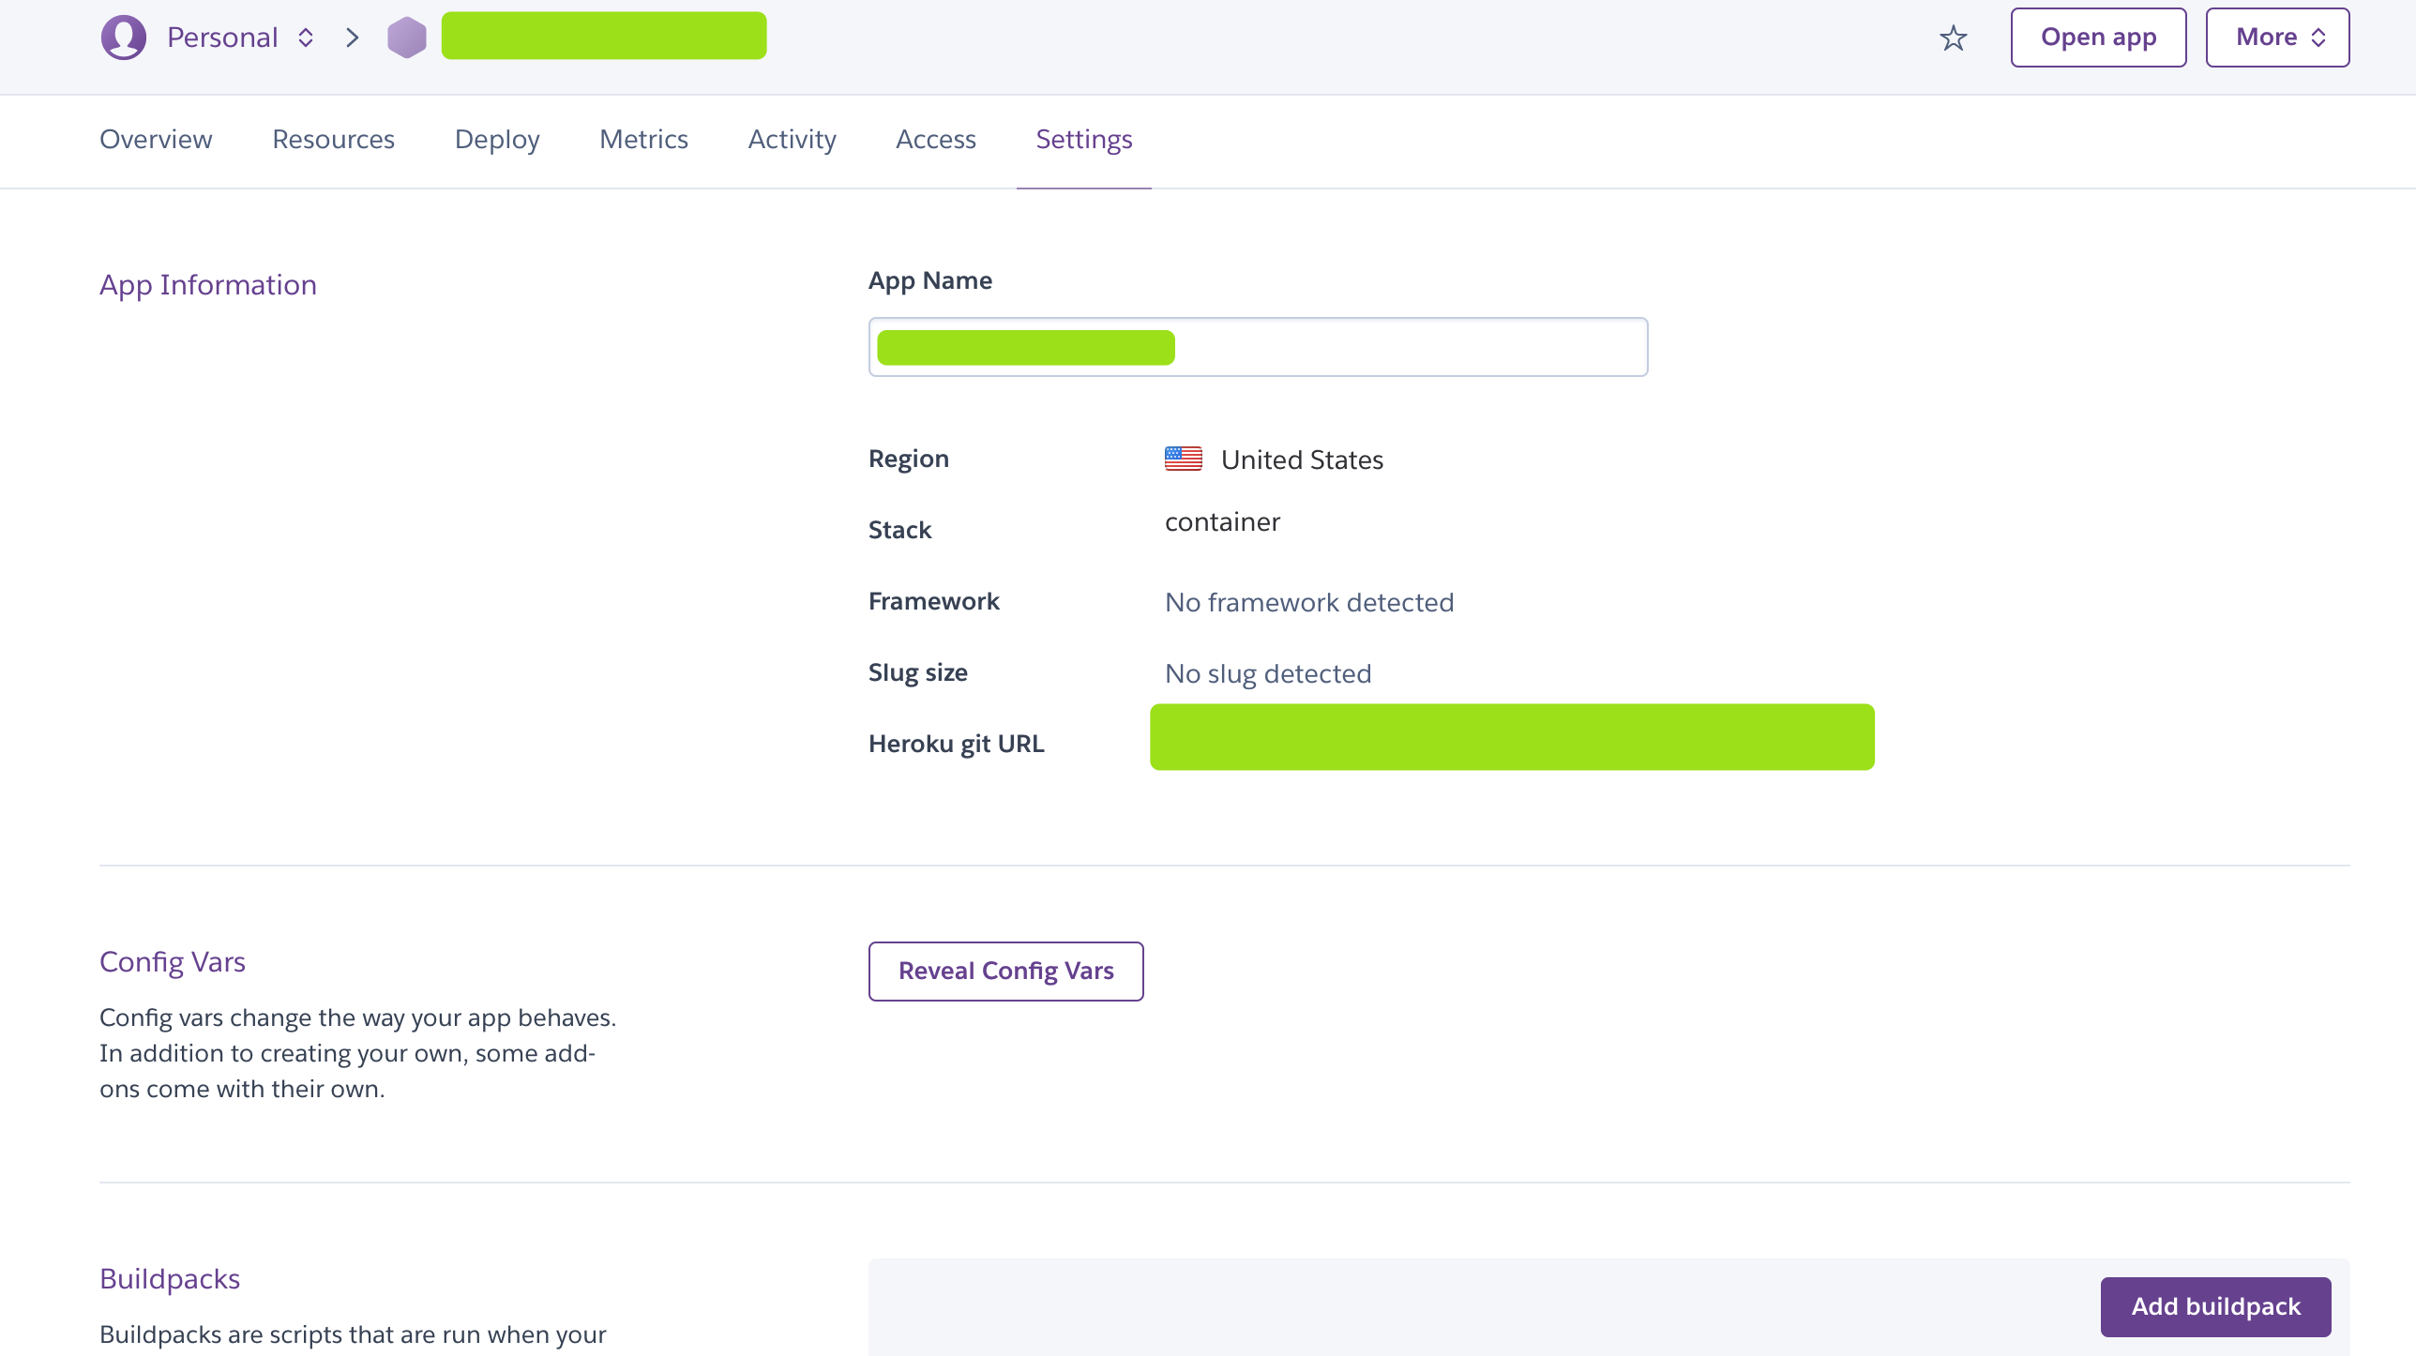Select the Settings tab
Image resolution: width=2416 pixels, height=1356 pixels.
(x=1083, y=140)
